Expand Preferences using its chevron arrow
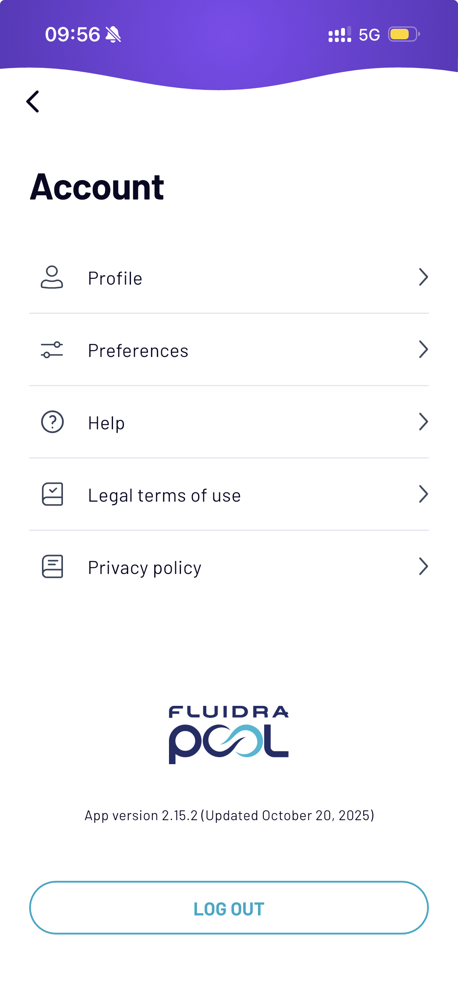 click(423, 350)
